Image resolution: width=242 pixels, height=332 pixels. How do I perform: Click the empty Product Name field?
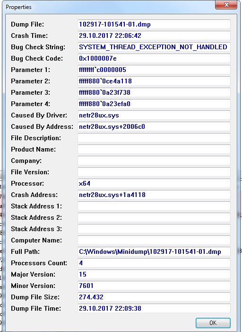[154, 149]
